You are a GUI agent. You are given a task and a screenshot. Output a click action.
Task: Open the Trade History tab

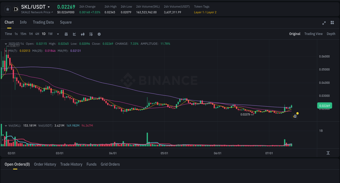coord(71,164)
